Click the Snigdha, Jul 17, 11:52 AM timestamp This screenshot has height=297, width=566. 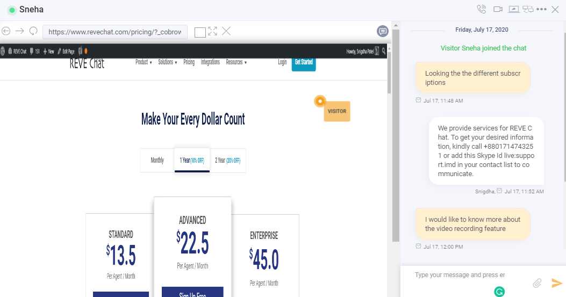(510, 192)
